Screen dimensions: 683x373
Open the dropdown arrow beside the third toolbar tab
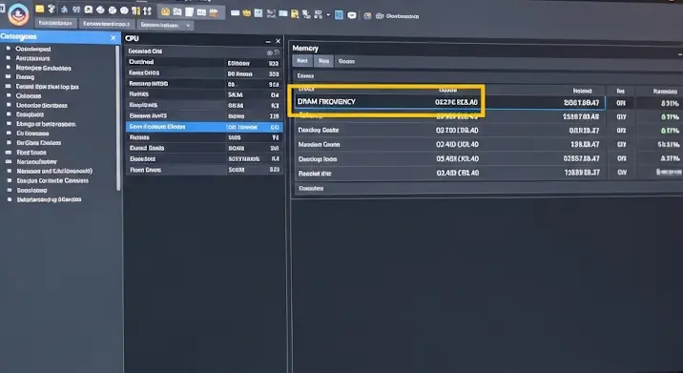pos(188,25)
